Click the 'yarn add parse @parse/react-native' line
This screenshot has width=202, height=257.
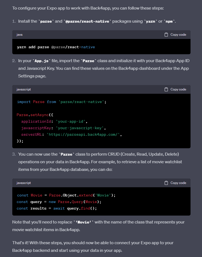point(56,47)
